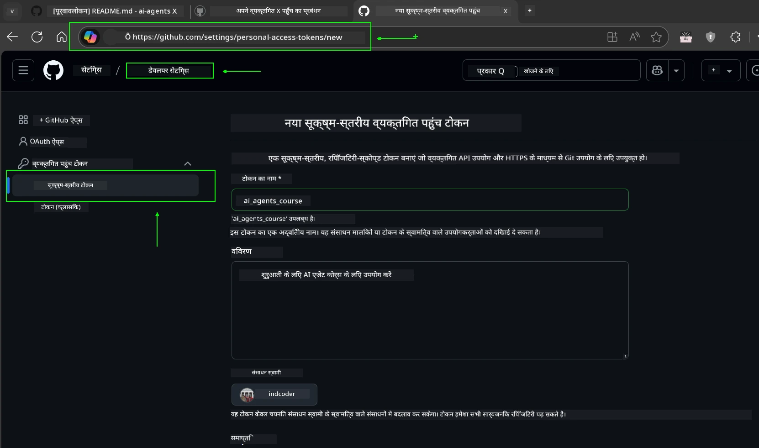Click the home icon in the browser toolbar
This screenshot has width=759, height=448.
(61, 37)
